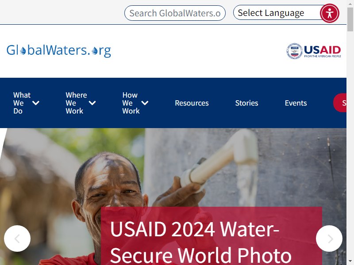Click the USAID logo

click(314, 51)
